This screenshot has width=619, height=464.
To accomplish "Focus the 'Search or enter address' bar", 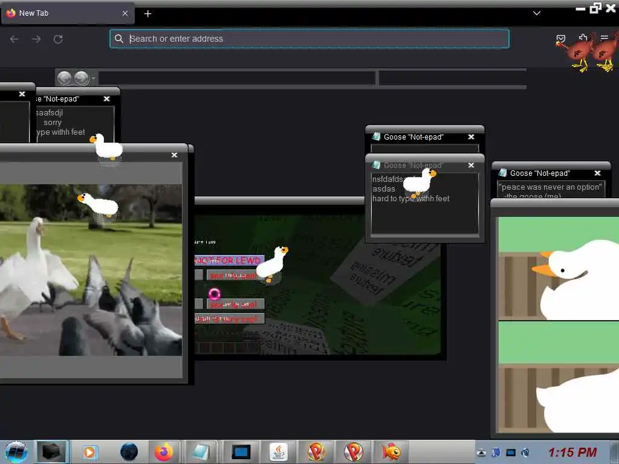I will click(x=309, y=39).
